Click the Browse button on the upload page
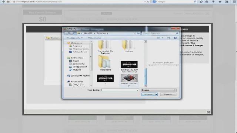 point(53,38)
